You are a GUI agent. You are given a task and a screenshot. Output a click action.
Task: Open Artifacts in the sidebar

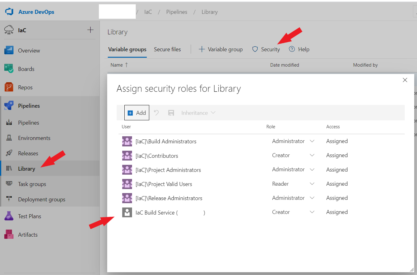(x=28, y=235)
